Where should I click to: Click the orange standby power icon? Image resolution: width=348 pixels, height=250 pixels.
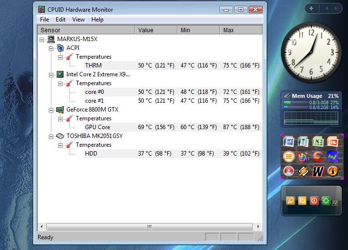302,201
